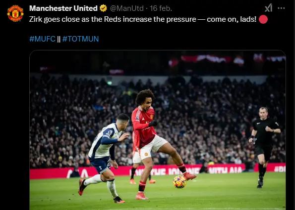The height and width of the screenshot is (210, 295).
Task: Click the gold verified badge
Action: point(103,8)
